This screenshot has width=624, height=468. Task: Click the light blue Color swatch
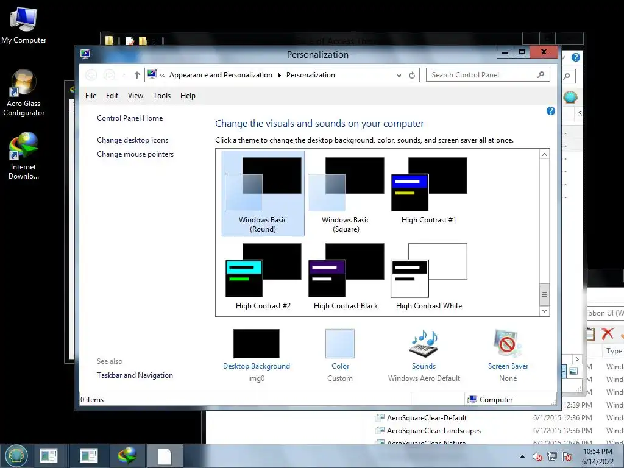click(340, 344)
